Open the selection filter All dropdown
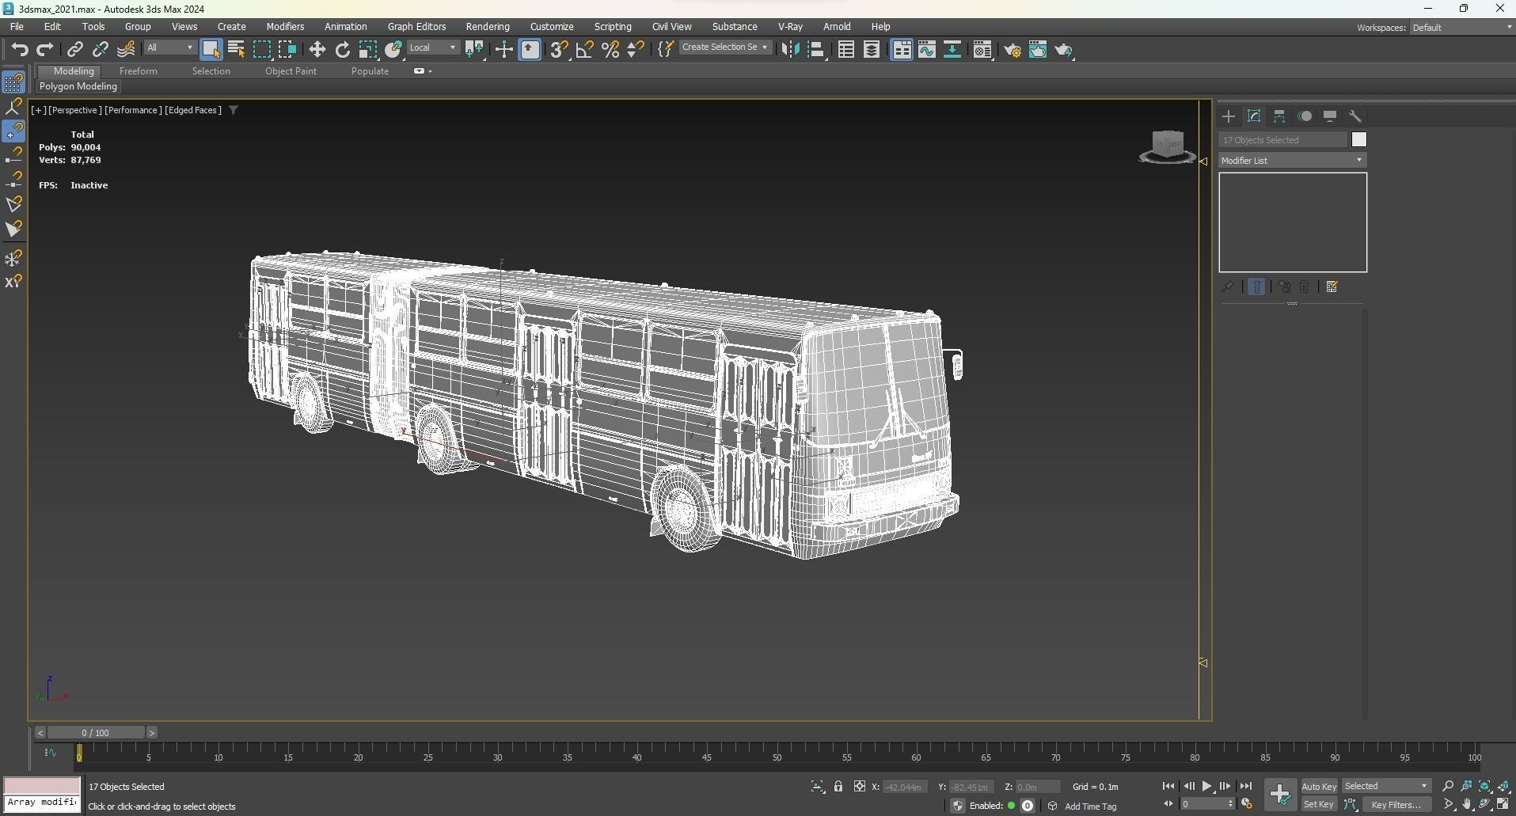This screenshot has width=1516, height=816. [x=169, y=47]
